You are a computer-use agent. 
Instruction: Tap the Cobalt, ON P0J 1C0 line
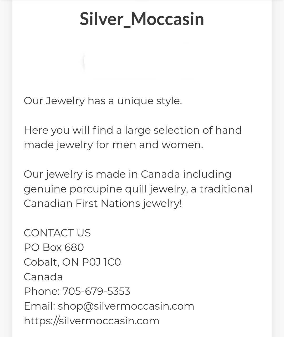pos(72,262)
